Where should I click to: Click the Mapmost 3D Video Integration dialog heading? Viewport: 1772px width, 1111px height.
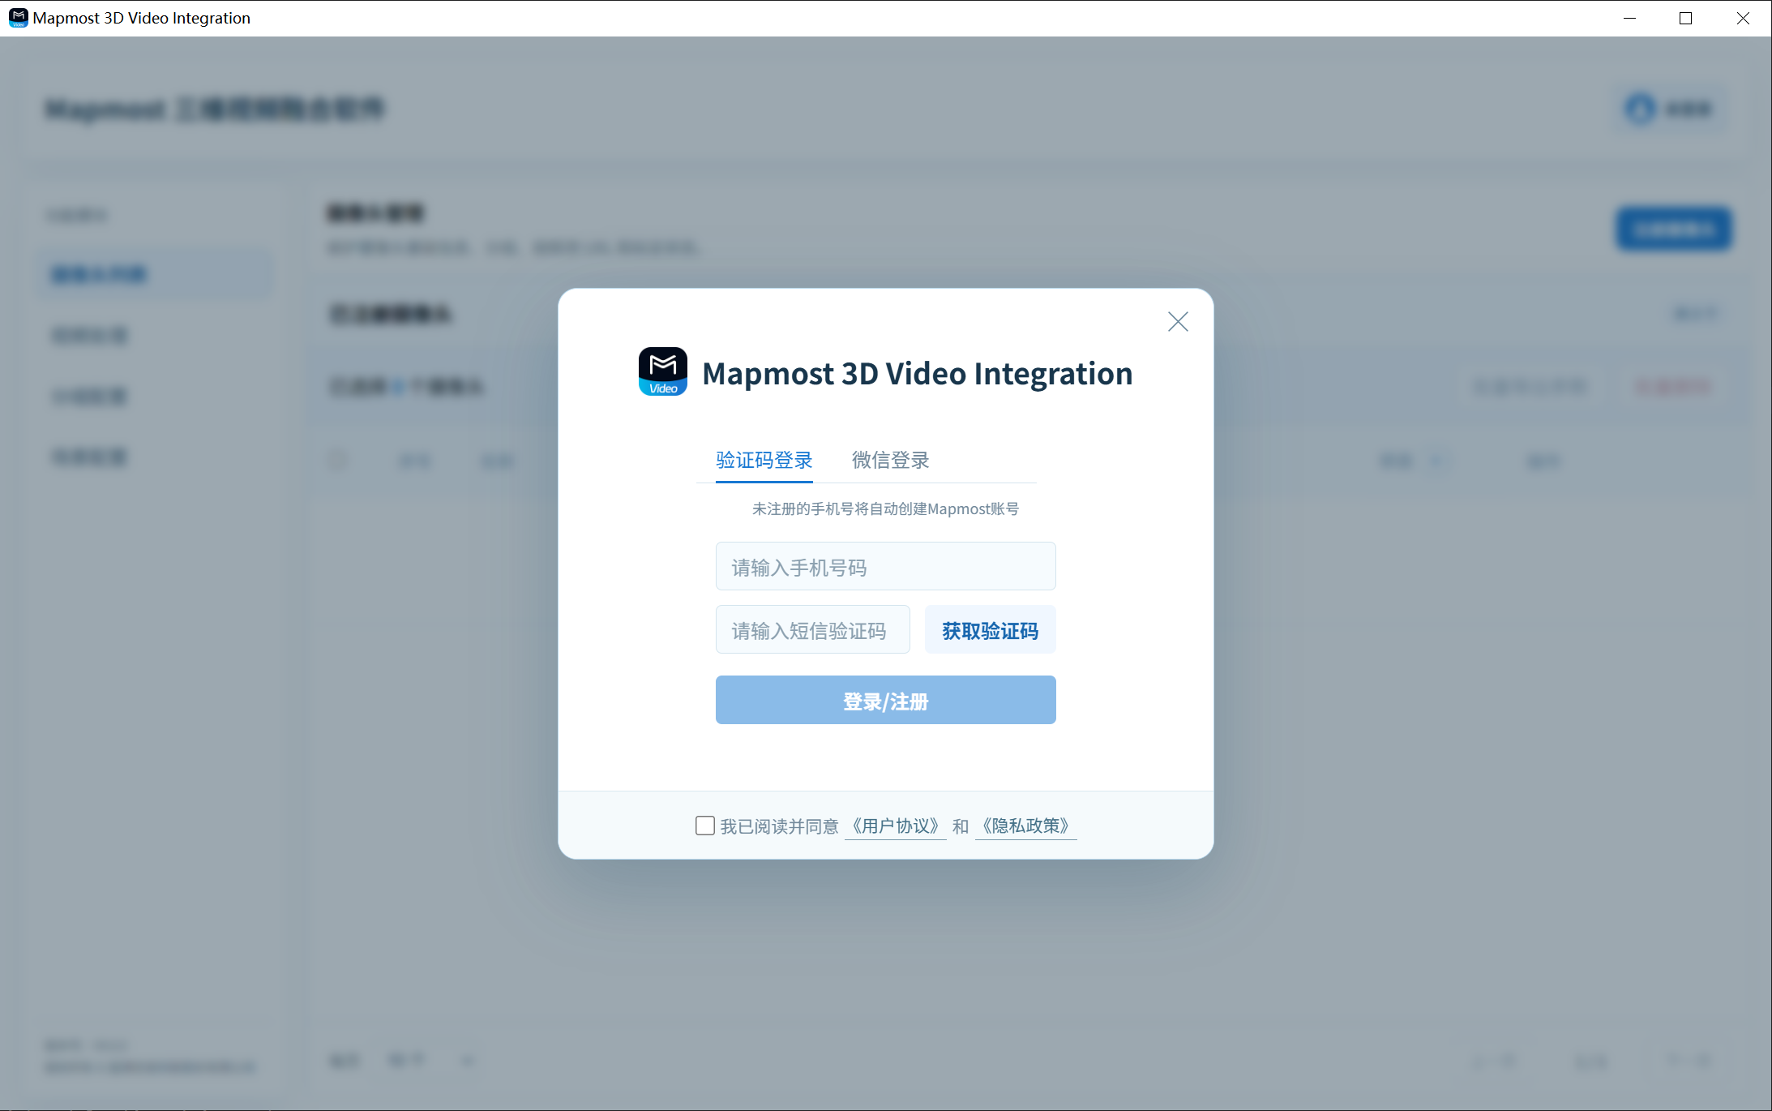(x=918, y=373)
